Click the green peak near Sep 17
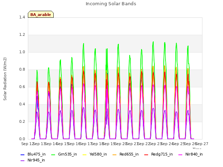The height and width of the screenshot is (167, 223). (x=84, y=43)
